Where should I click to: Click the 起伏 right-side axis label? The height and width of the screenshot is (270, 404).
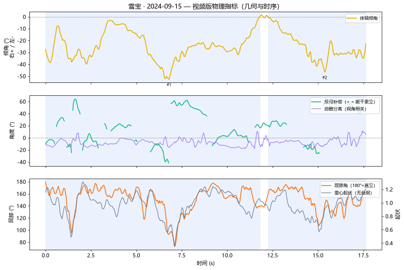point(398,214)
